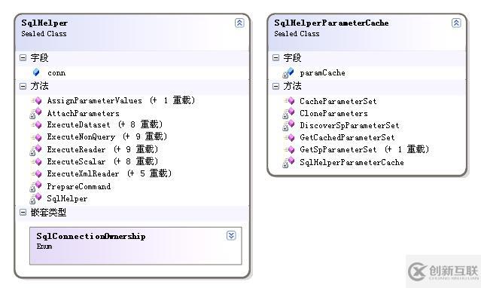Image resolution: width=481 pixels, height=288 pixels.
Task: Click the SqlHelperParameterCache constructor icon
Action: pos(288,162)
